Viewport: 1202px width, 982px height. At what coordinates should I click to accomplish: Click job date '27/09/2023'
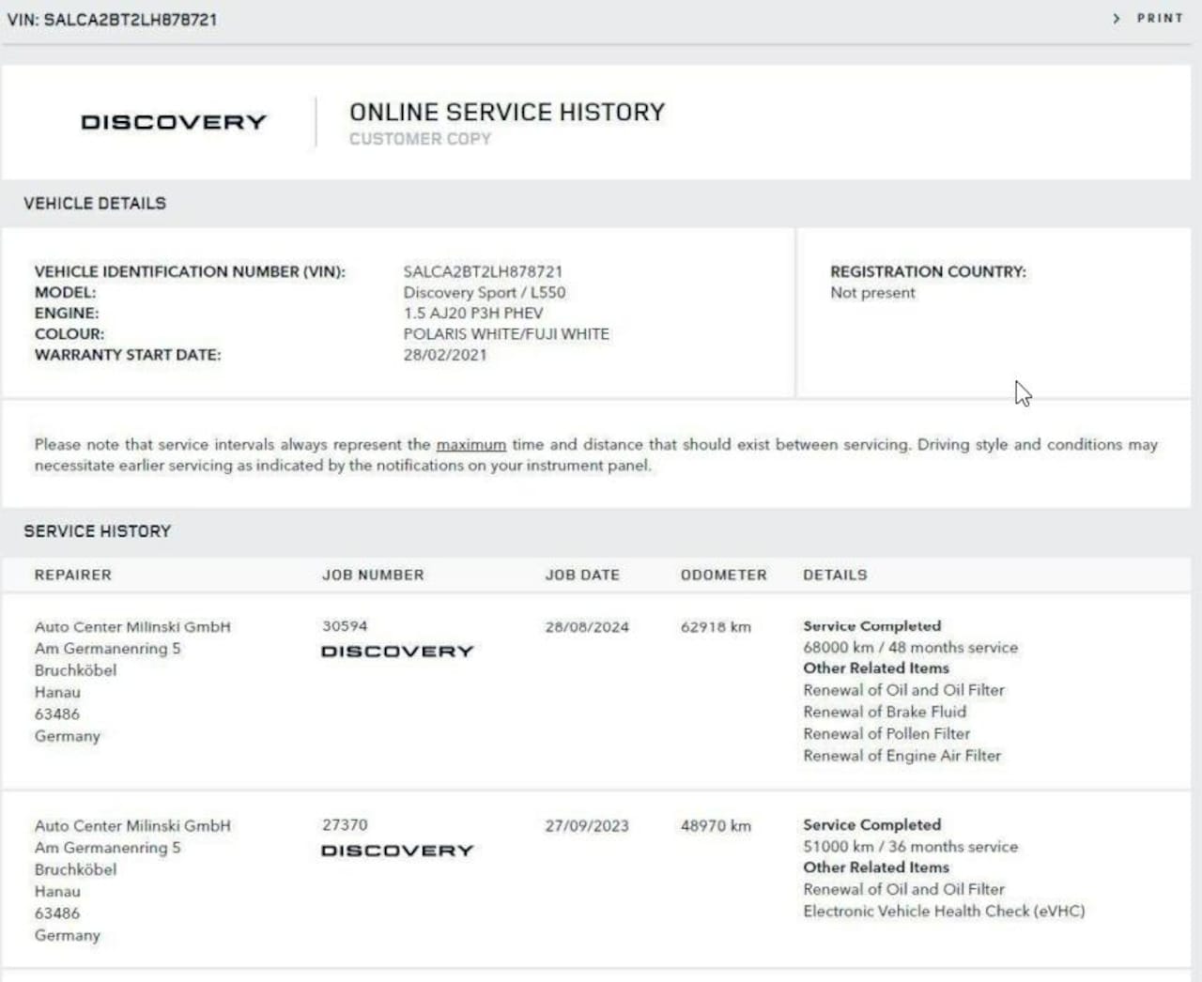(x=587, y=825)
